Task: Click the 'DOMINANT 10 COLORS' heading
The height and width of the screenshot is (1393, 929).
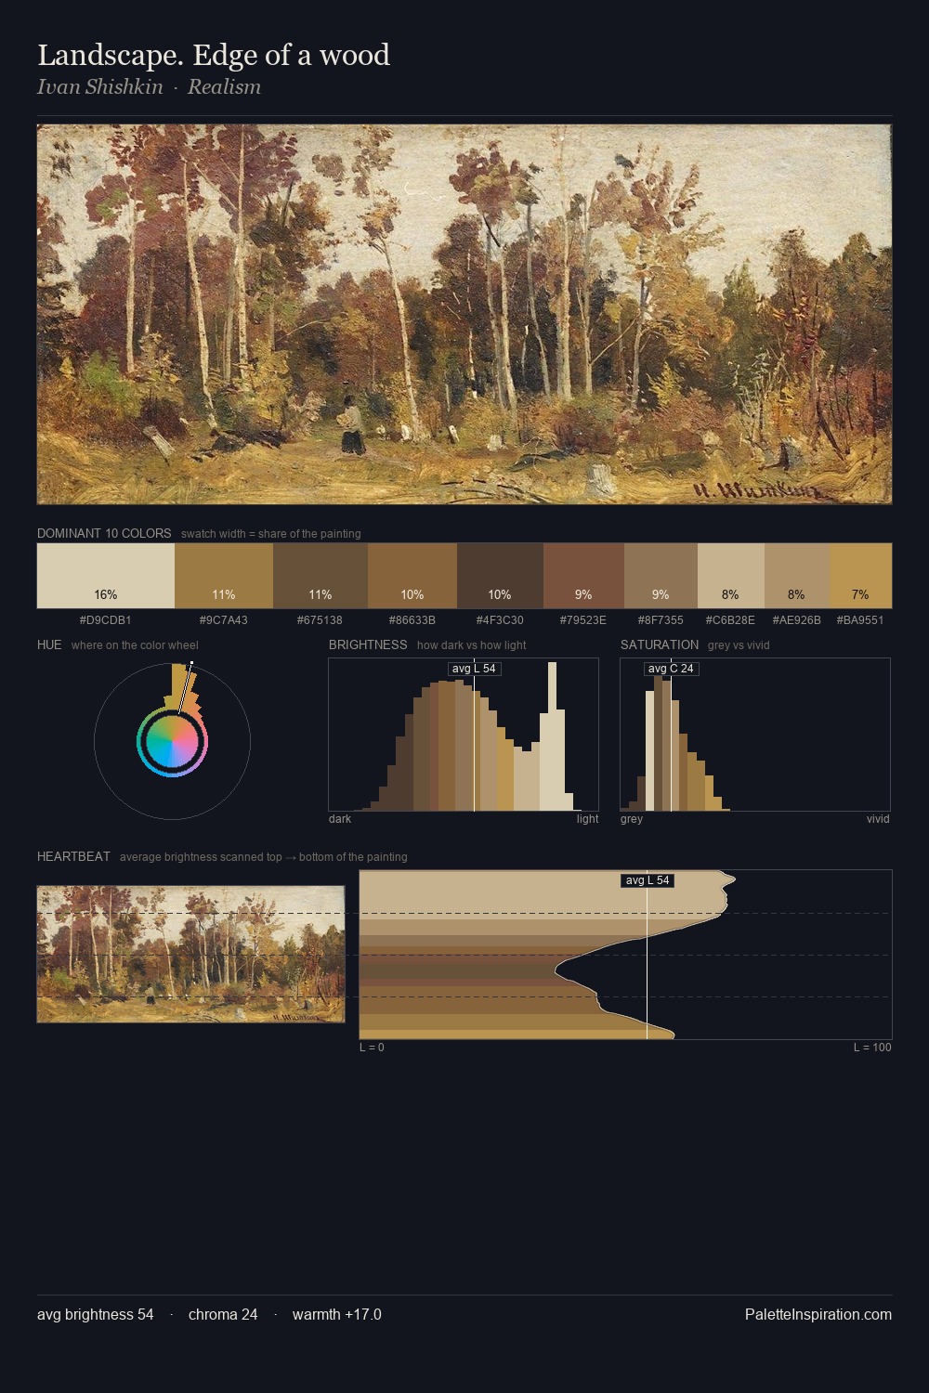Action: point(104,533)
